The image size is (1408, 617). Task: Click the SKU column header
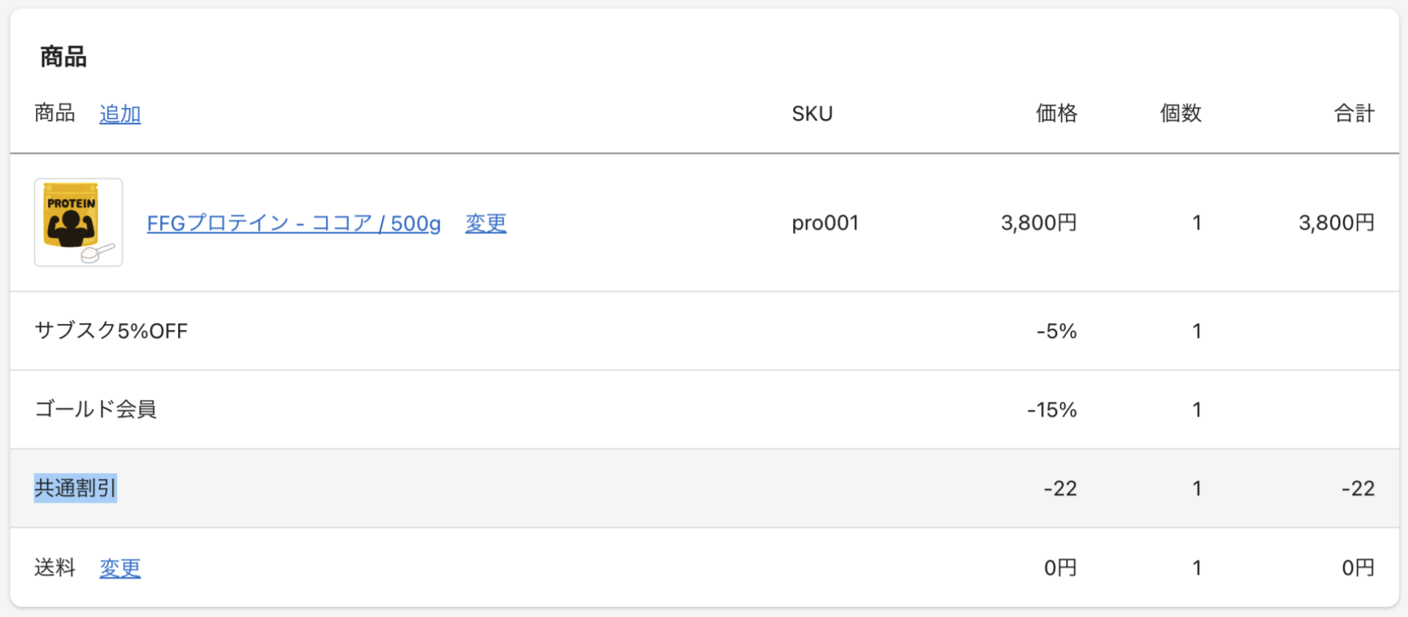[x=812, y=114]
